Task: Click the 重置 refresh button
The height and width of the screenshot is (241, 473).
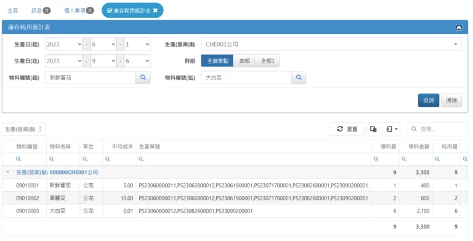Action: tap(347, 129)
